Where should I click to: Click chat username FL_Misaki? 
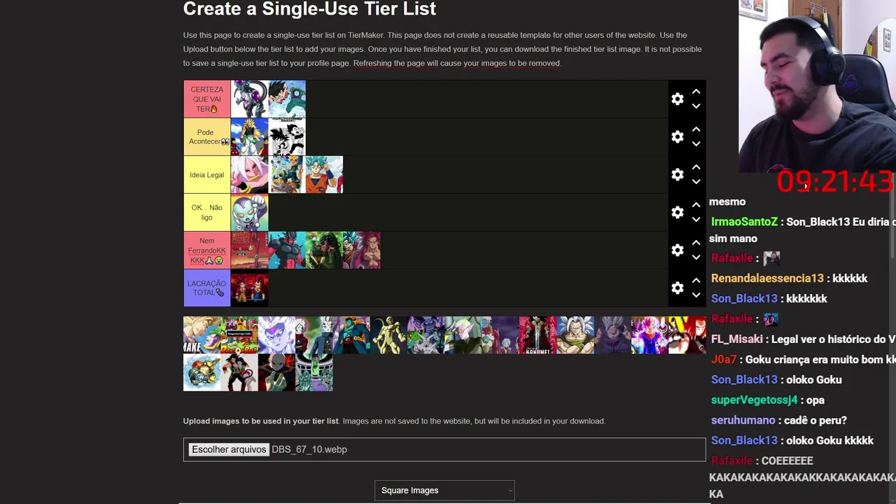coord(736,339)
